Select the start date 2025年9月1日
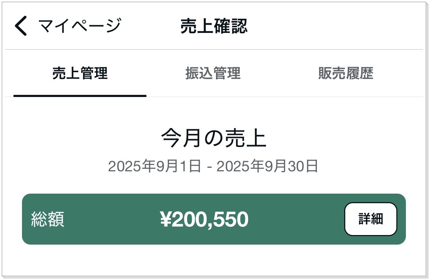This screenshot has width=430, height=280. click(x=155, y=166)
